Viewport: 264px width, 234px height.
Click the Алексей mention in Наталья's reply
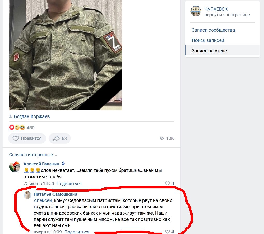(43, 200)
